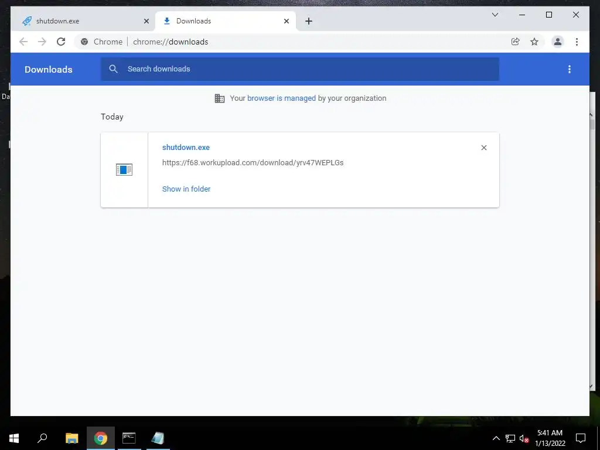
Task: Click the muted volume tray icon
Action: (x=524, y=438)
